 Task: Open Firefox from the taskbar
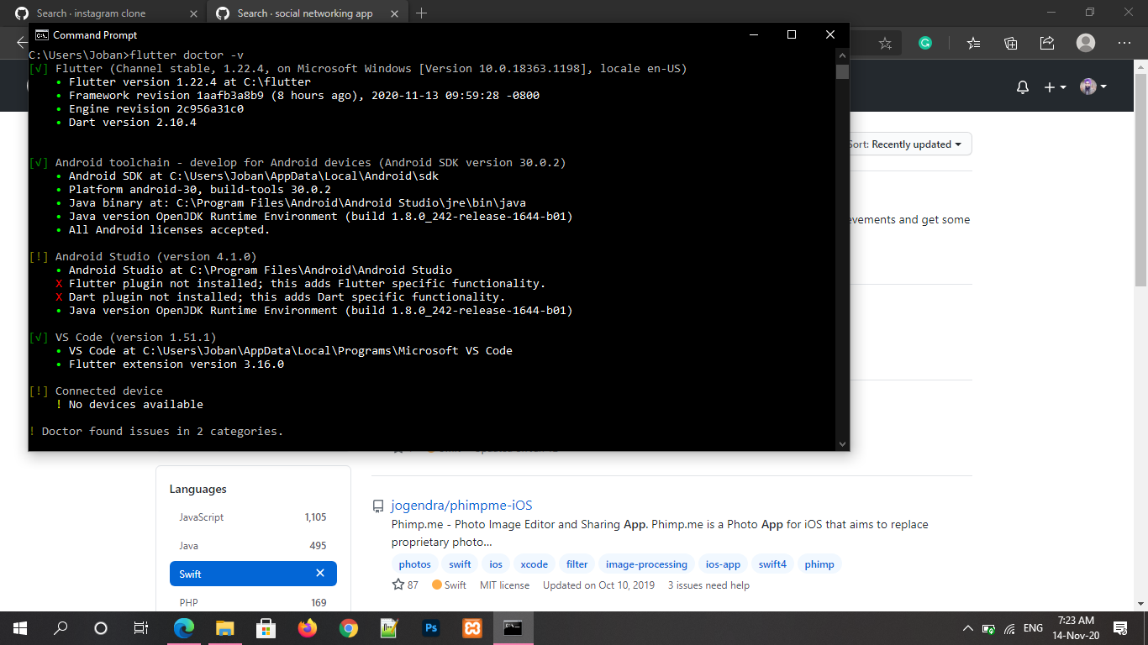click(x=307, y=627)
